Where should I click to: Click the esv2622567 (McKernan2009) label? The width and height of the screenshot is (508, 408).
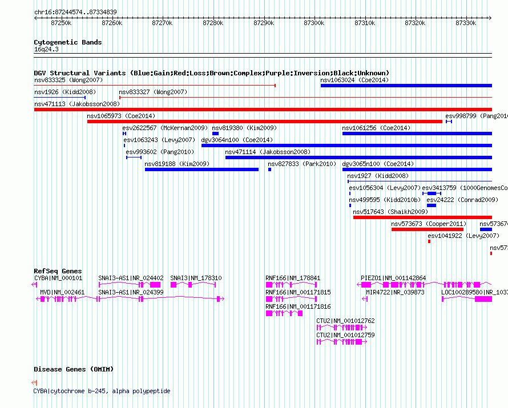click(165, 128)
